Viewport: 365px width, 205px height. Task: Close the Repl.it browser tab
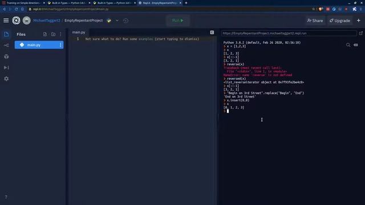[x=180, y=3]
